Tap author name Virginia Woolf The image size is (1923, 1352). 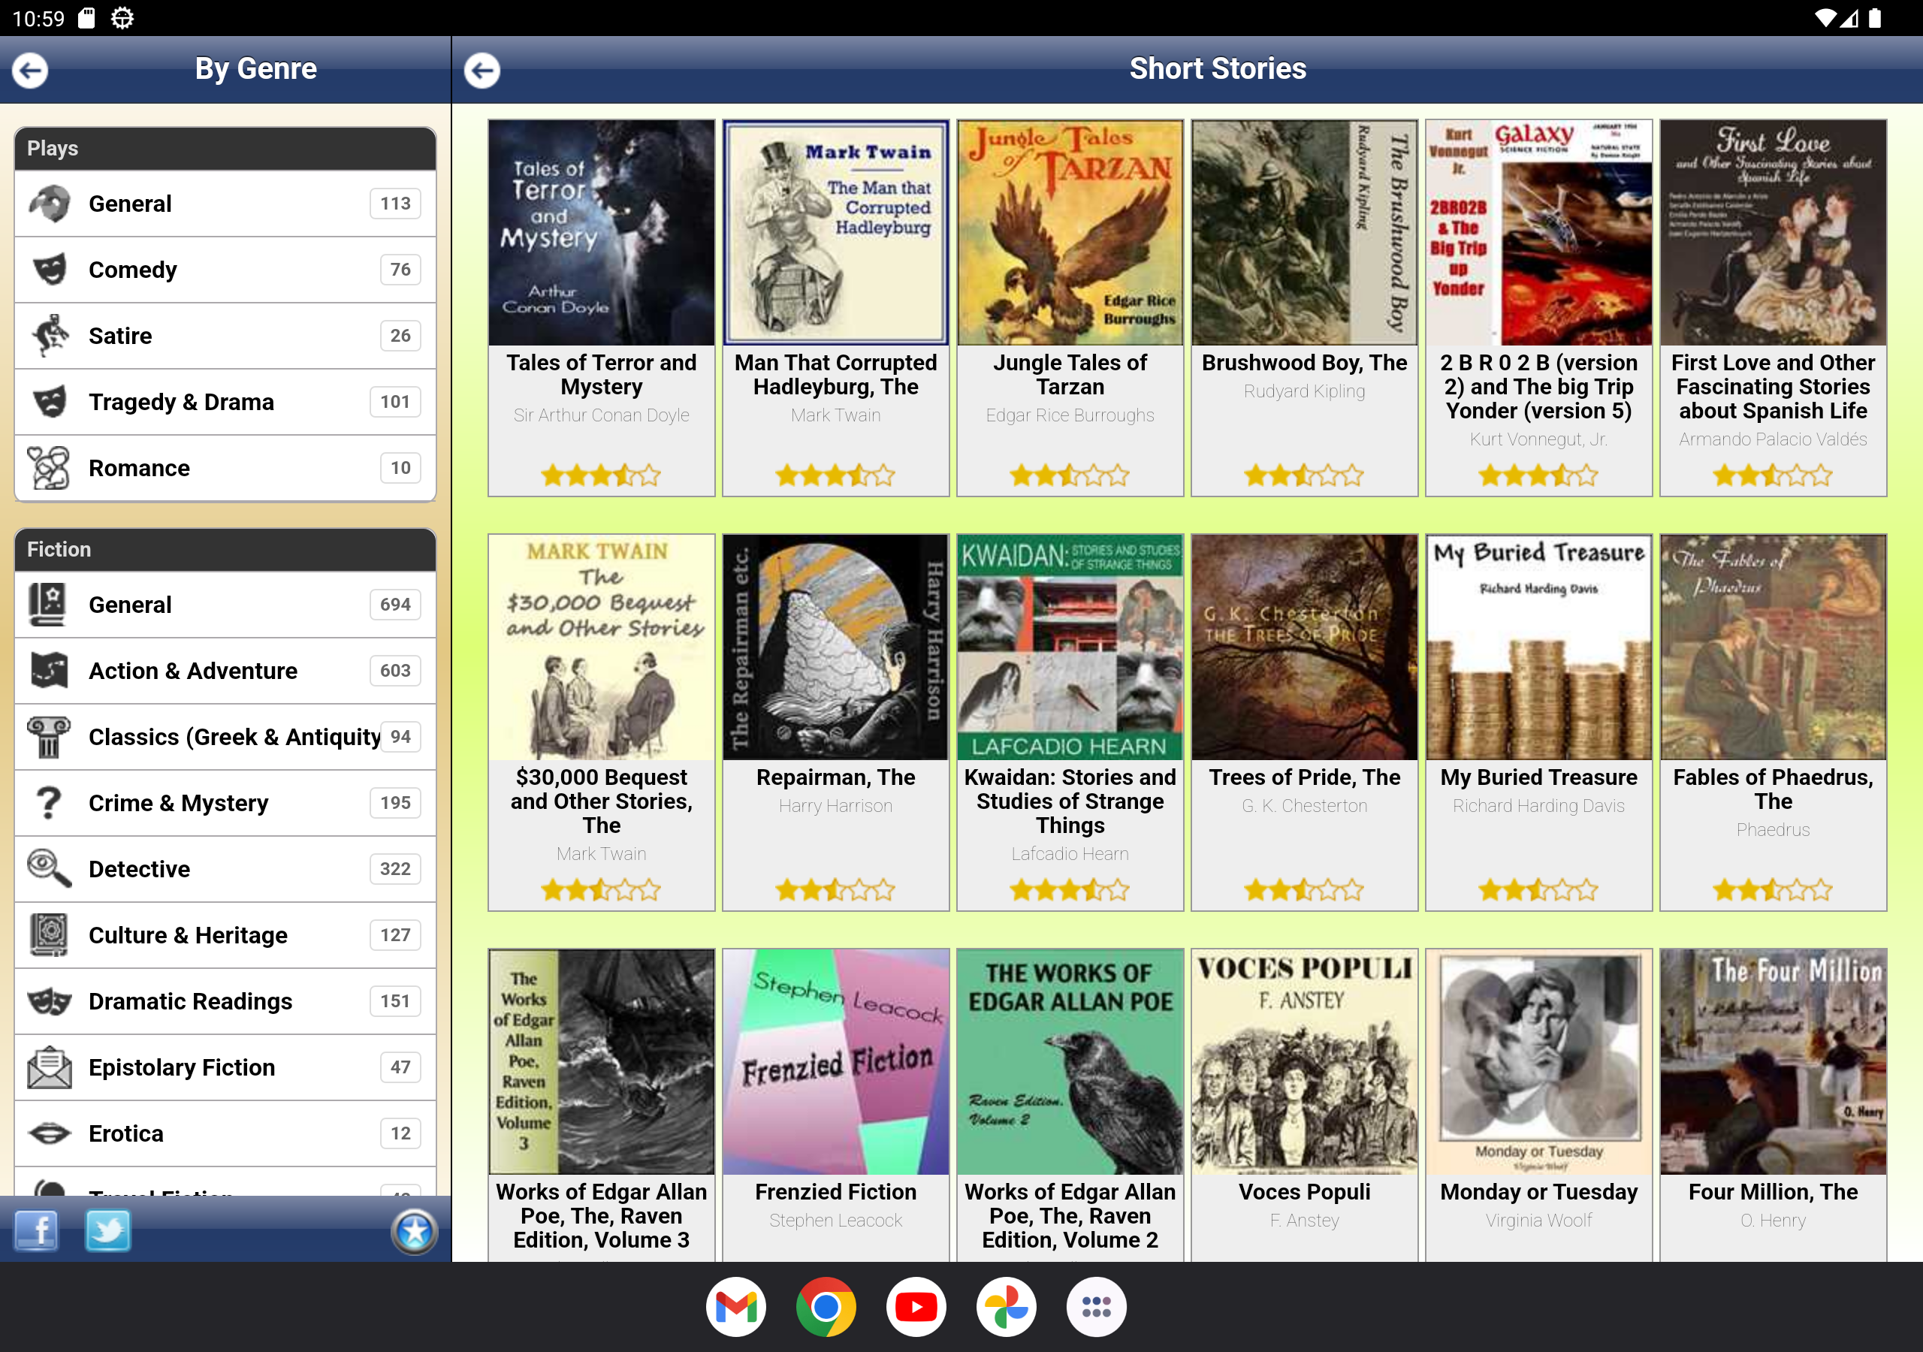pyautogui.click(x=1539, y=1221)
